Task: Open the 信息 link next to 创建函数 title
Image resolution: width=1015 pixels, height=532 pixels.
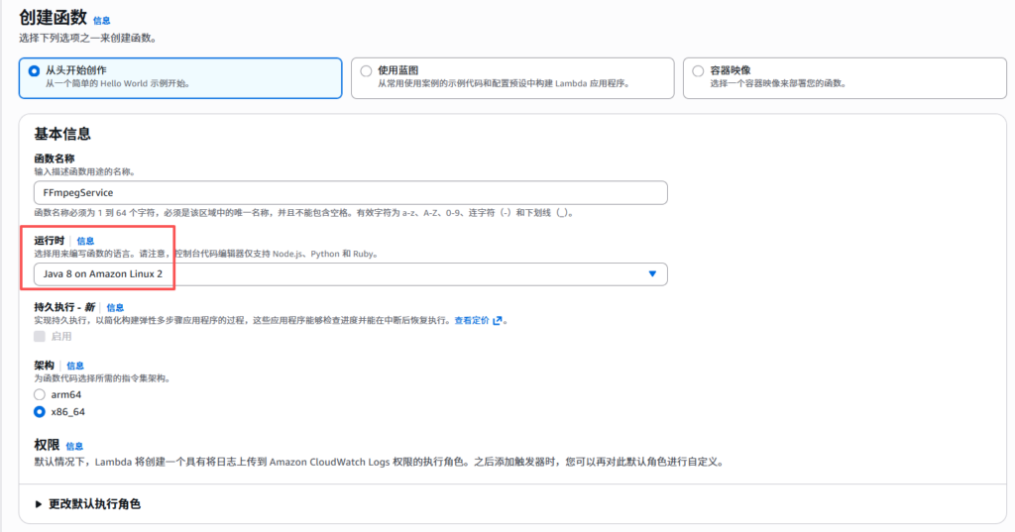Action: 101,20
